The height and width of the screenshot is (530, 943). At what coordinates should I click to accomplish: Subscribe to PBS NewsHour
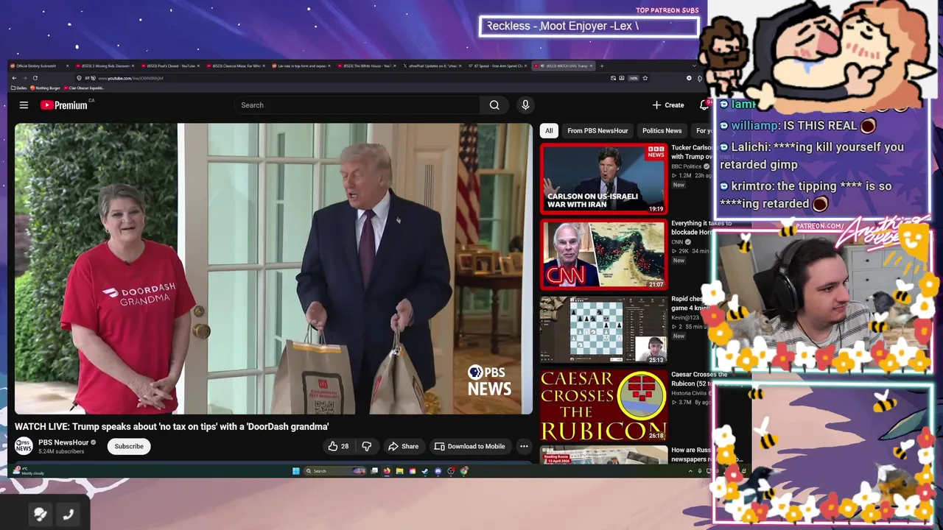point(129,446)
